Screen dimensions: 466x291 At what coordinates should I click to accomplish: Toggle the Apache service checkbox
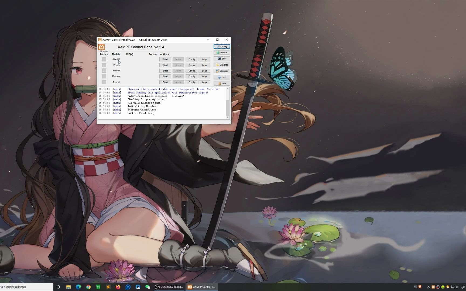104,59
